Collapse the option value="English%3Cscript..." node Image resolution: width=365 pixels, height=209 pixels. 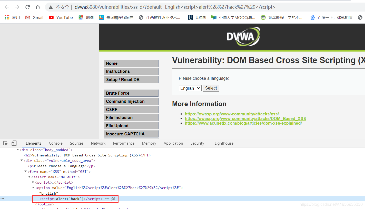pos(33,188)
